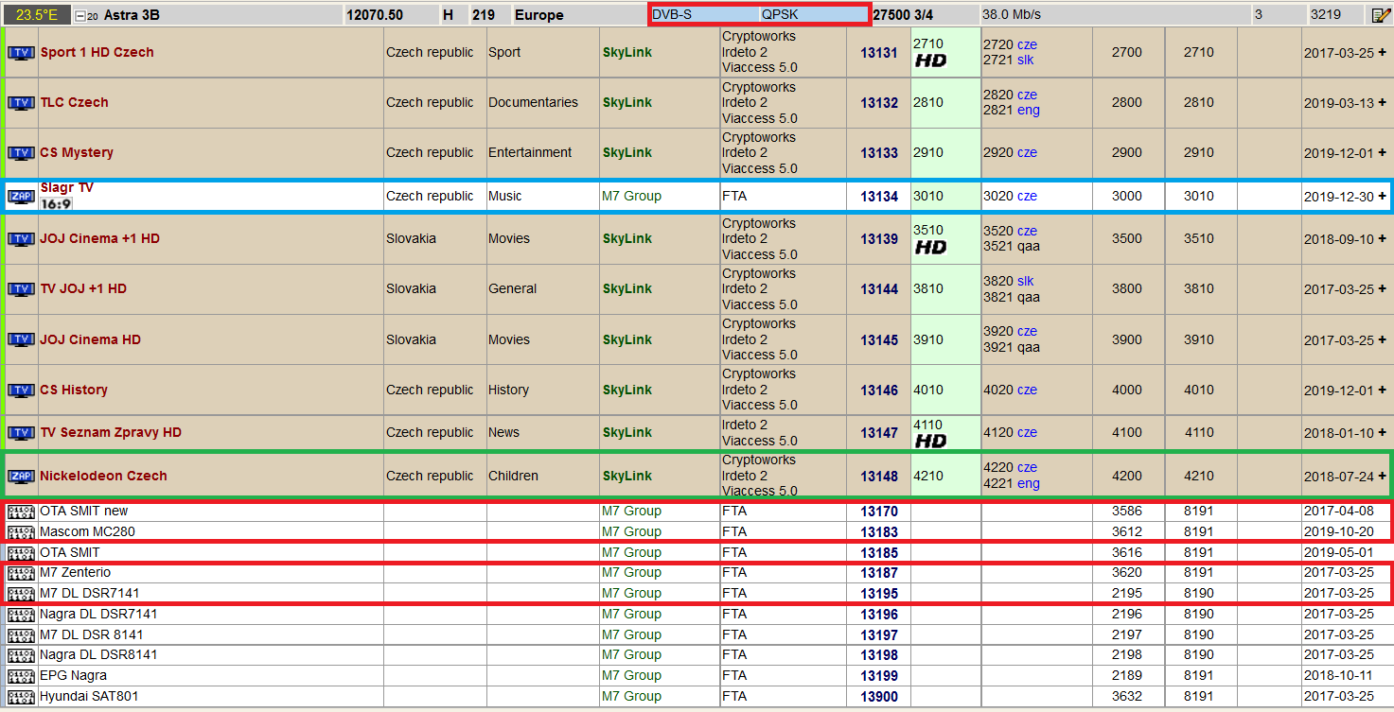
Task: Click the data icon beside OTA SMIT (13185)
Action: click(21, 553)
